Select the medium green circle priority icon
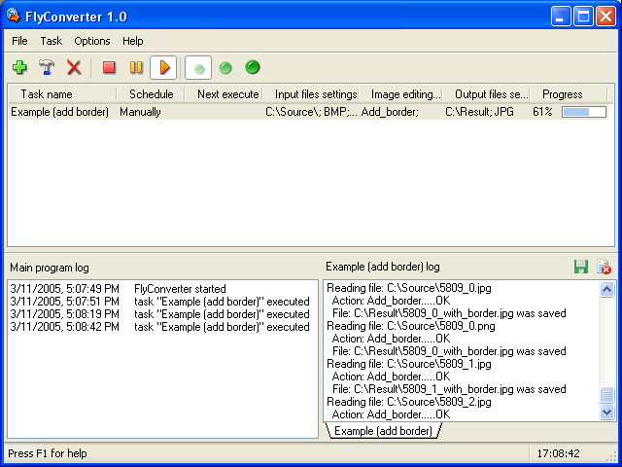Image resolution: width=622 pixels, height=467 pixels. [225, 68]
